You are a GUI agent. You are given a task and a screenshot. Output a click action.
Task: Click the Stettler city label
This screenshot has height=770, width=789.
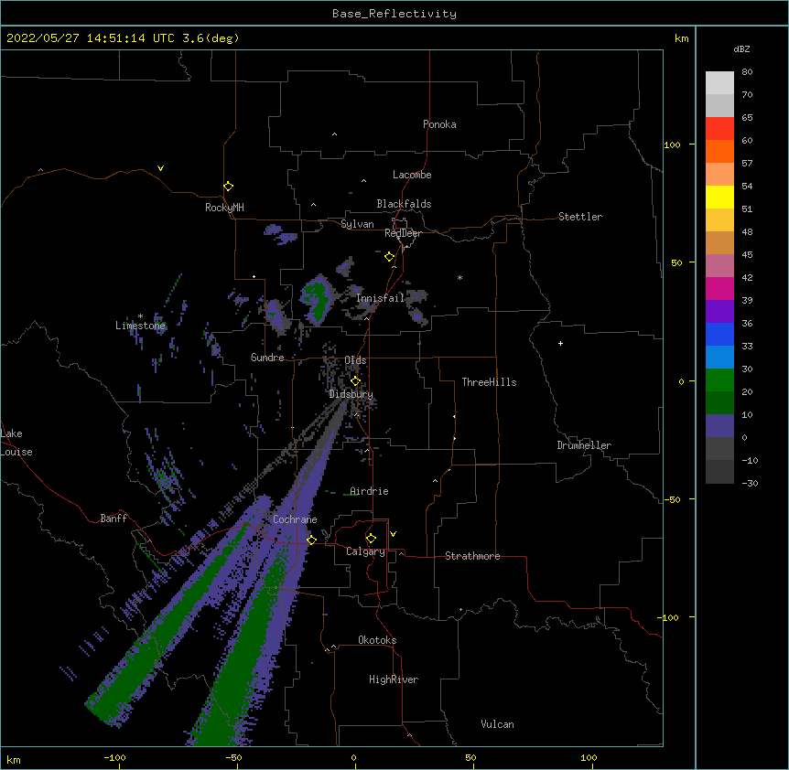pos(580,217)
